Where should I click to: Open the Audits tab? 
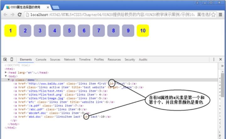click(143, 60)
